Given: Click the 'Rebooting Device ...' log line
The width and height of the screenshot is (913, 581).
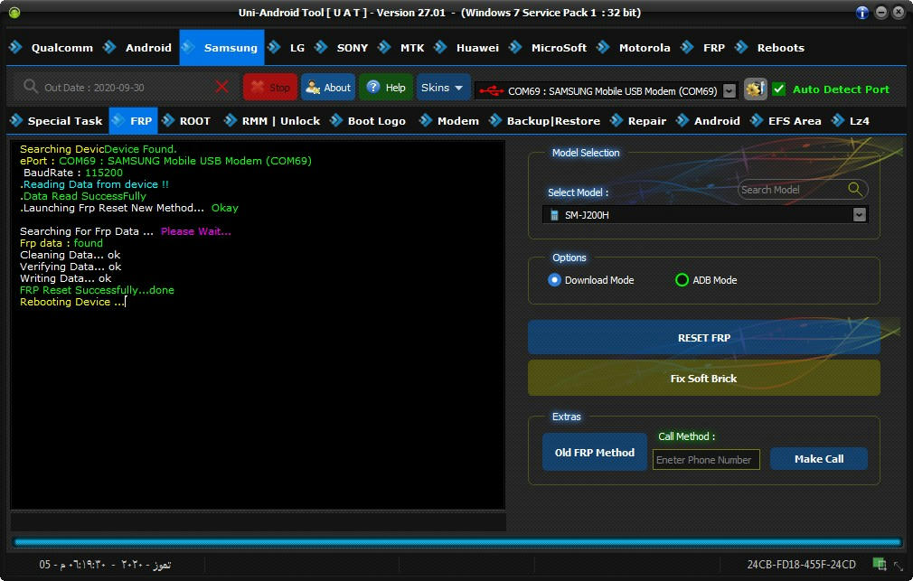Looking at the screenshot, I should pyautogui.click(x=72, y=302).
